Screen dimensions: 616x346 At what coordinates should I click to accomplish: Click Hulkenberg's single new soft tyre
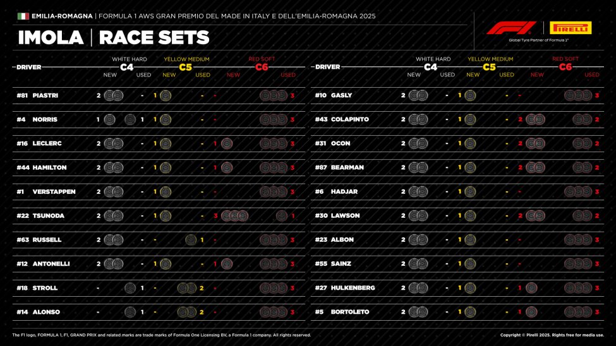(x=531, y=288)
